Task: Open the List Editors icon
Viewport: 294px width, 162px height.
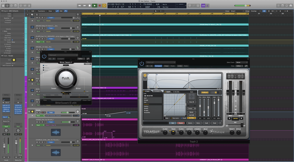Action: [278, 6]
